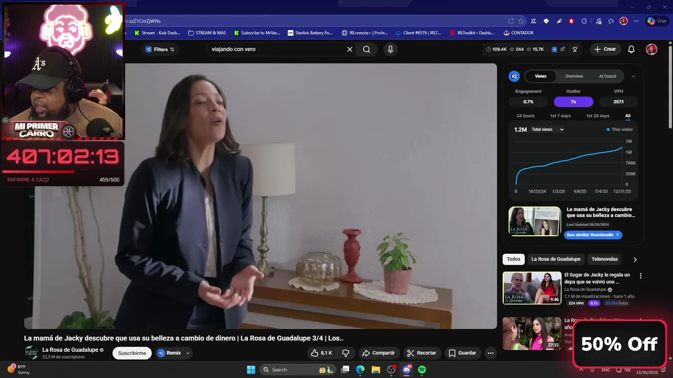Open STREAM & MAS bookmarks folder
Viewport: 673px width, 378px height.
tap(207, 33)
